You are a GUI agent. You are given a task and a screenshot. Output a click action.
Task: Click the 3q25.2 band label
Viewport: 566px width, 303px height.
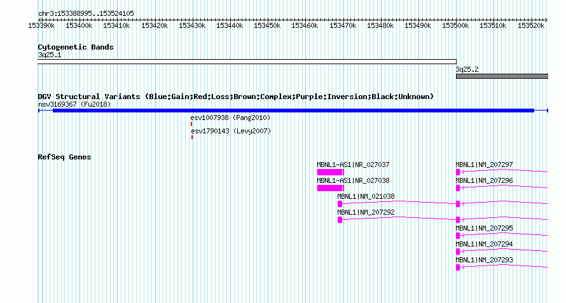(467, 69)
